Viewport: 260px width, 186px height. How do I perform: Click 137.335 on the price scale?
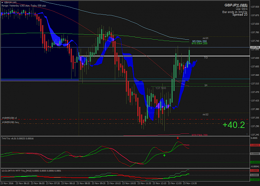point(255,118)
